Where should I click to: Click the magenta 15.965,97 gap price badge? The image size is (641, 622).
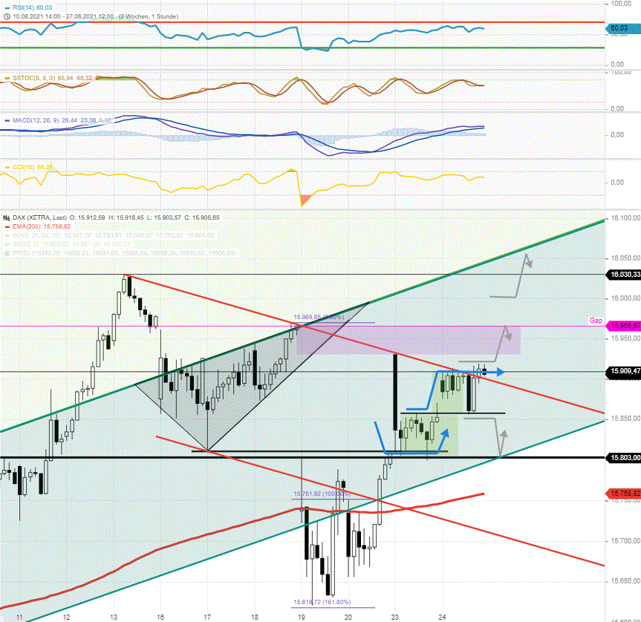click(623, 326)
